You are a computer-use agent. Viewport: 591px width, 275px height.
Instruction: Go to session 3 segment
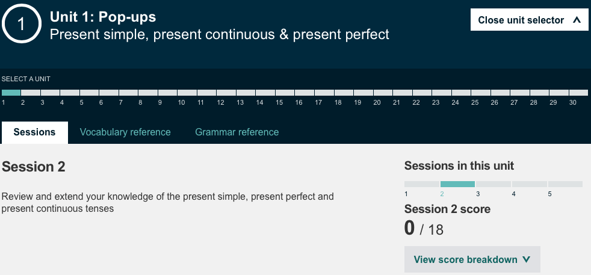tap(494, 184)
